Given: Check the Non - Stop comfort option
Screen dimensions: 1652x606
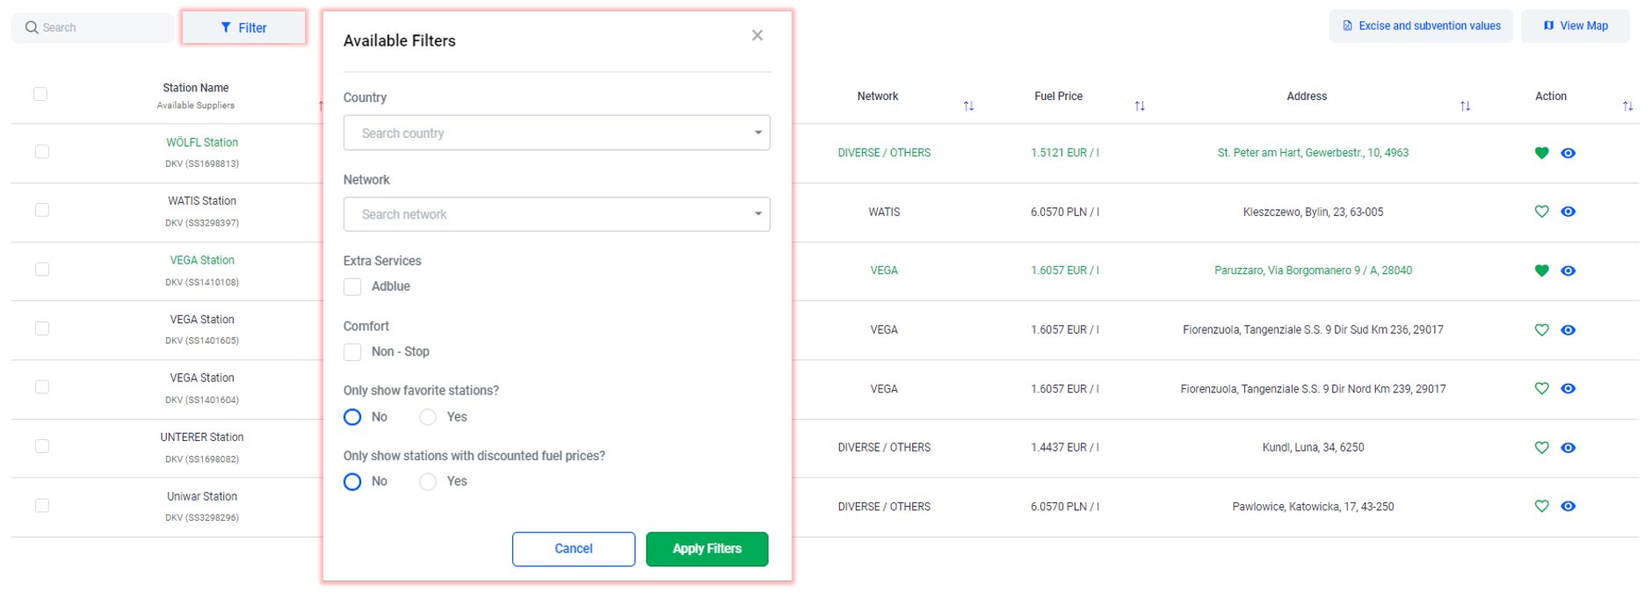Looking at the screenshot, I should tap(352, 352).
